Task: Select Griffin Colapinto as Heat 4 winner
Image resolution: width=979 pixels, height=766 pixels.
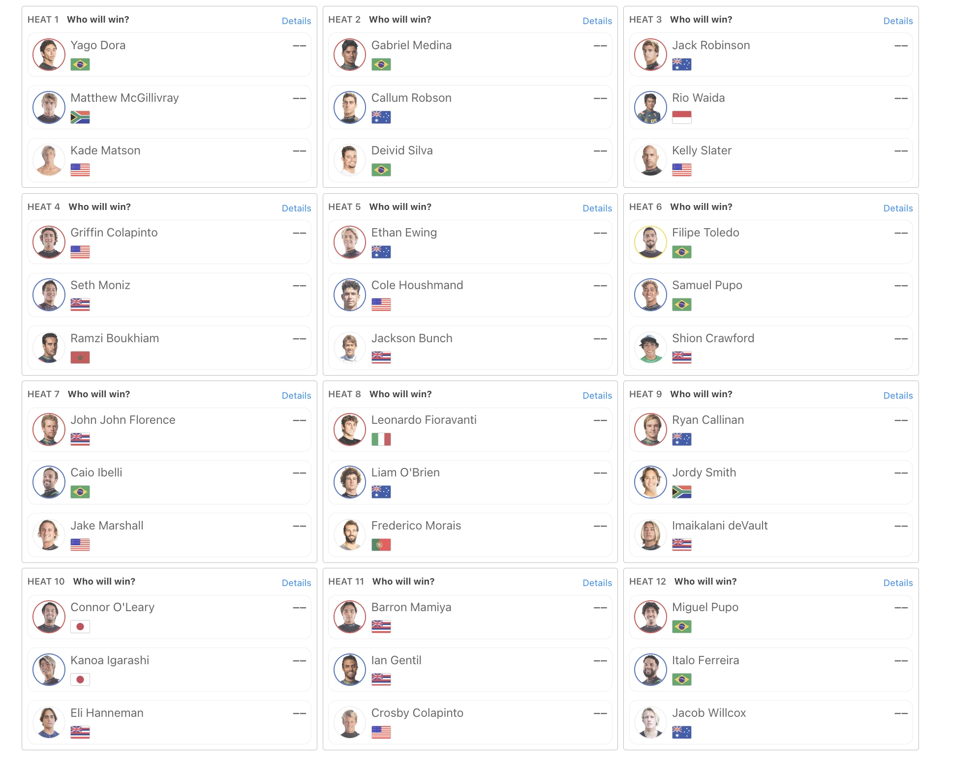Action: tap(169, 242)
